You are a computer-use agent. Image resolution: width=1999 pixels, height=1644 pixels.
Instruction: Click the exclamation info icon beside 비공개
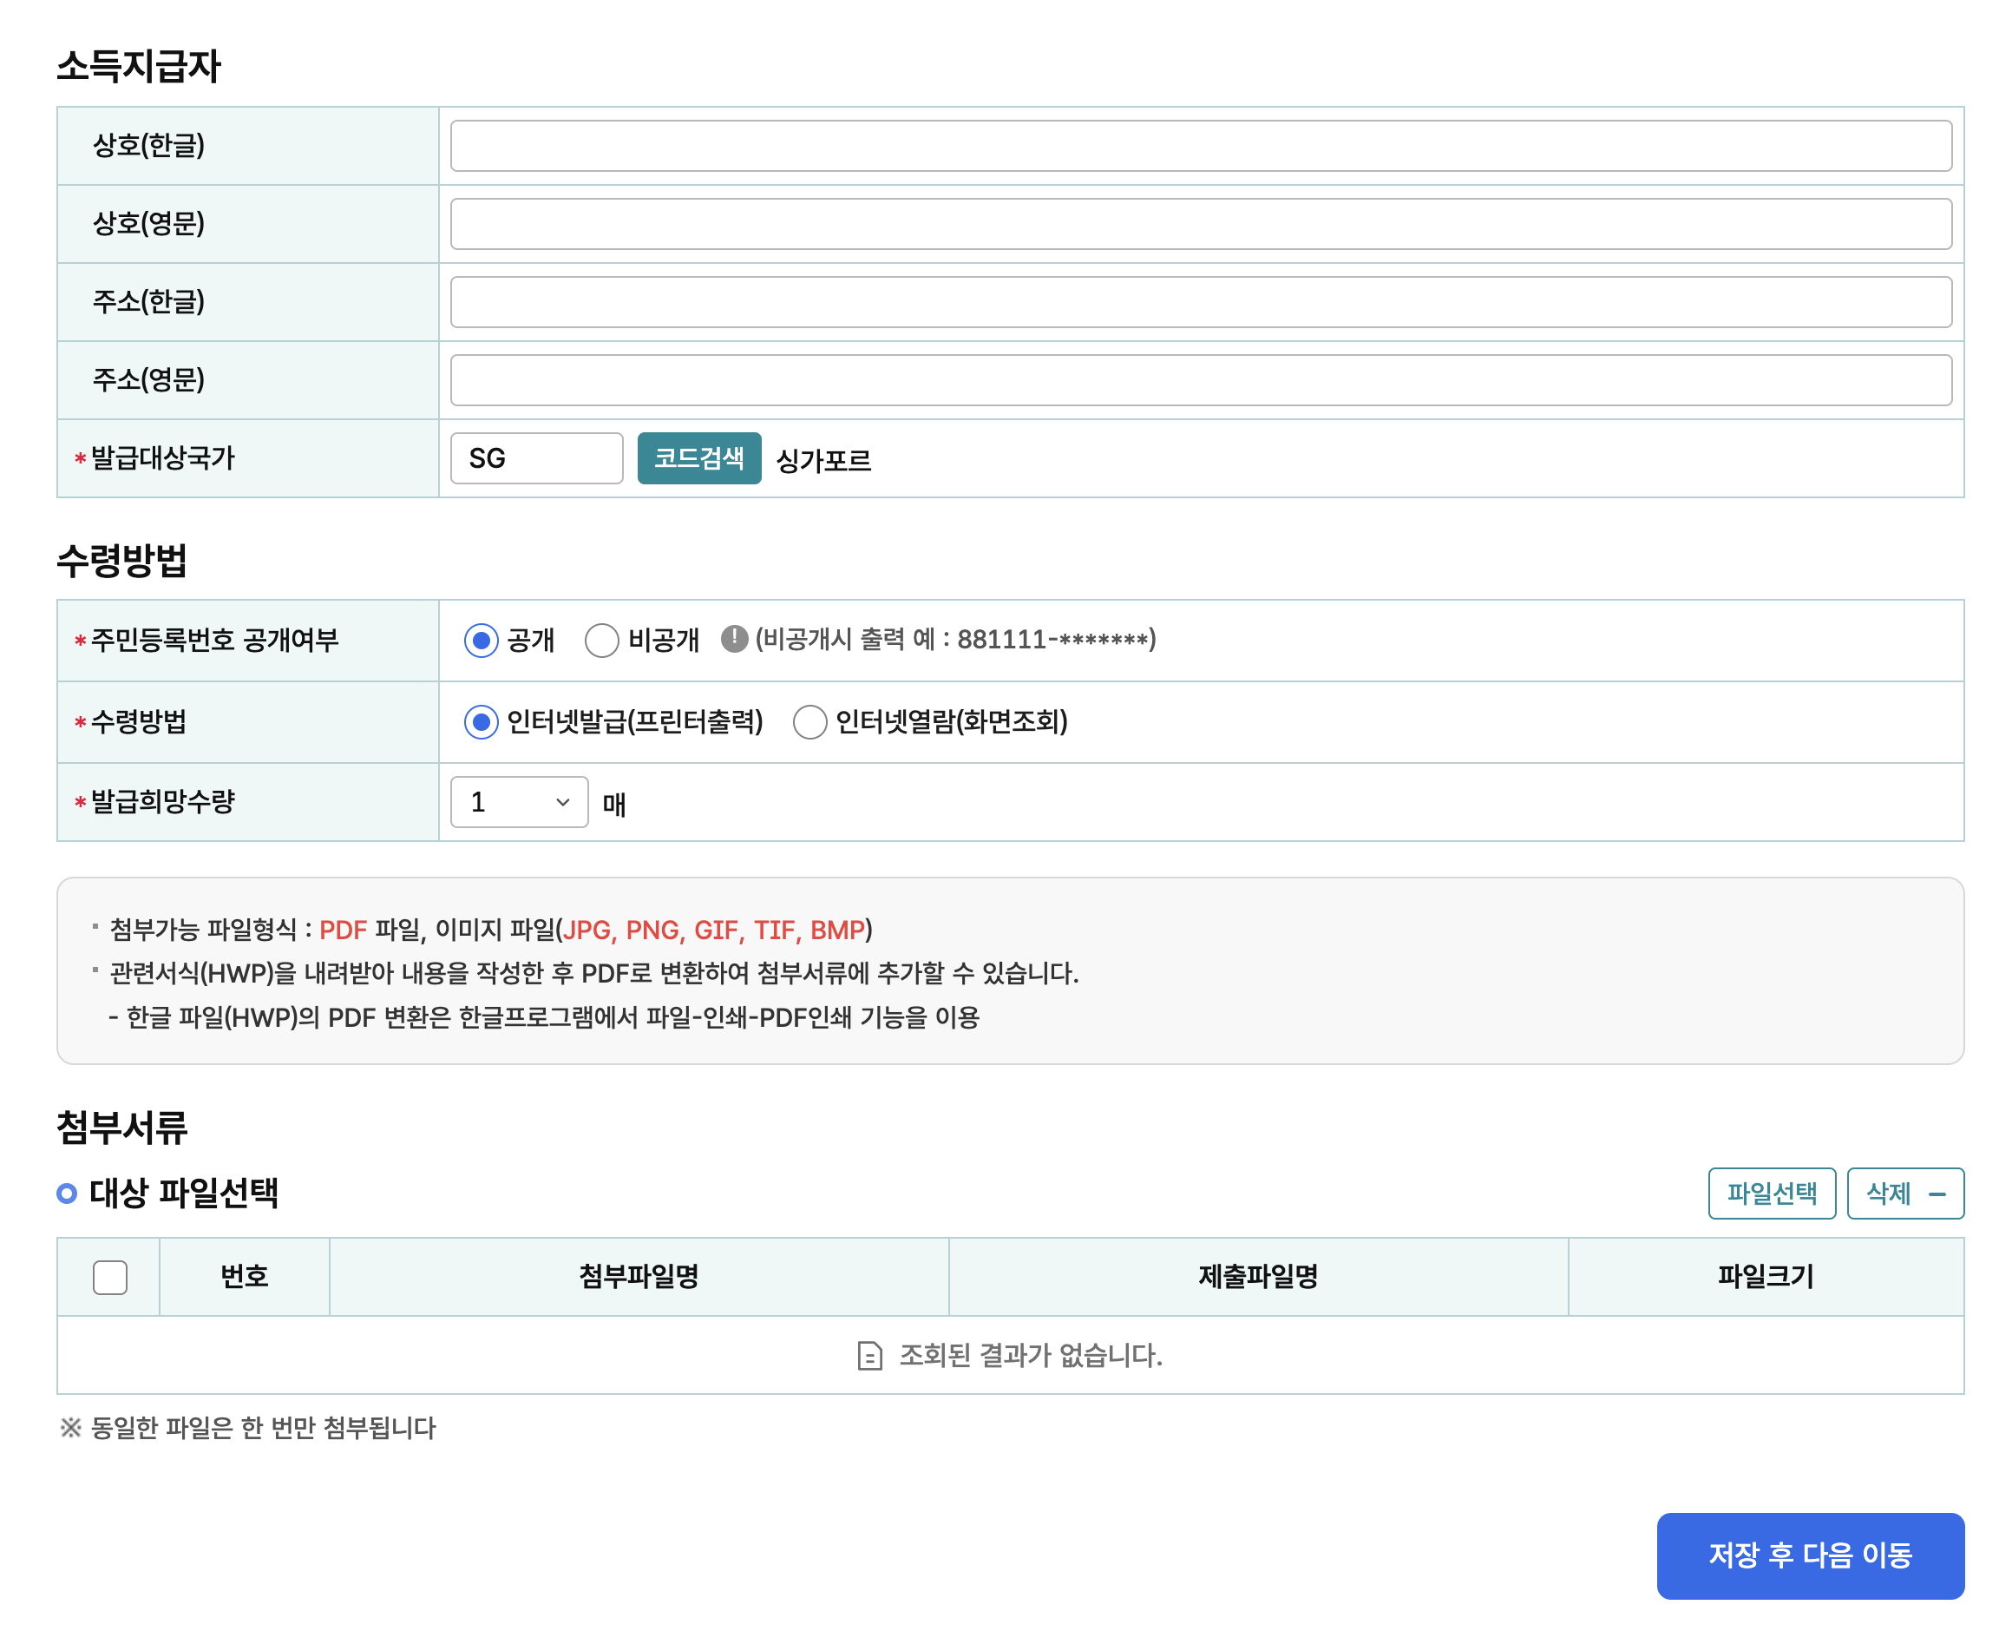coord(733,639)
